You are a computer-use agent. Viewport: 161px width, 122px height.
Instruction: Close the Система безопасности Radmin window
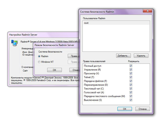pos(147,11)
